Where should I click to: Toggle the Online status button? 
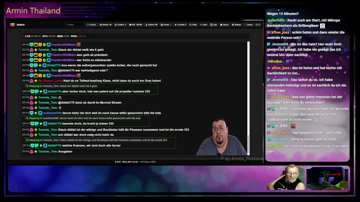[x=91, y=25]
